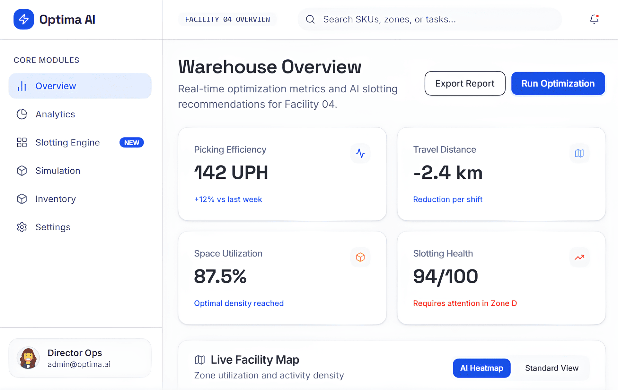Screen dimensions: 618x390
Task: Open the Requires attention in Zone D alert
Action: pos(465,303)
